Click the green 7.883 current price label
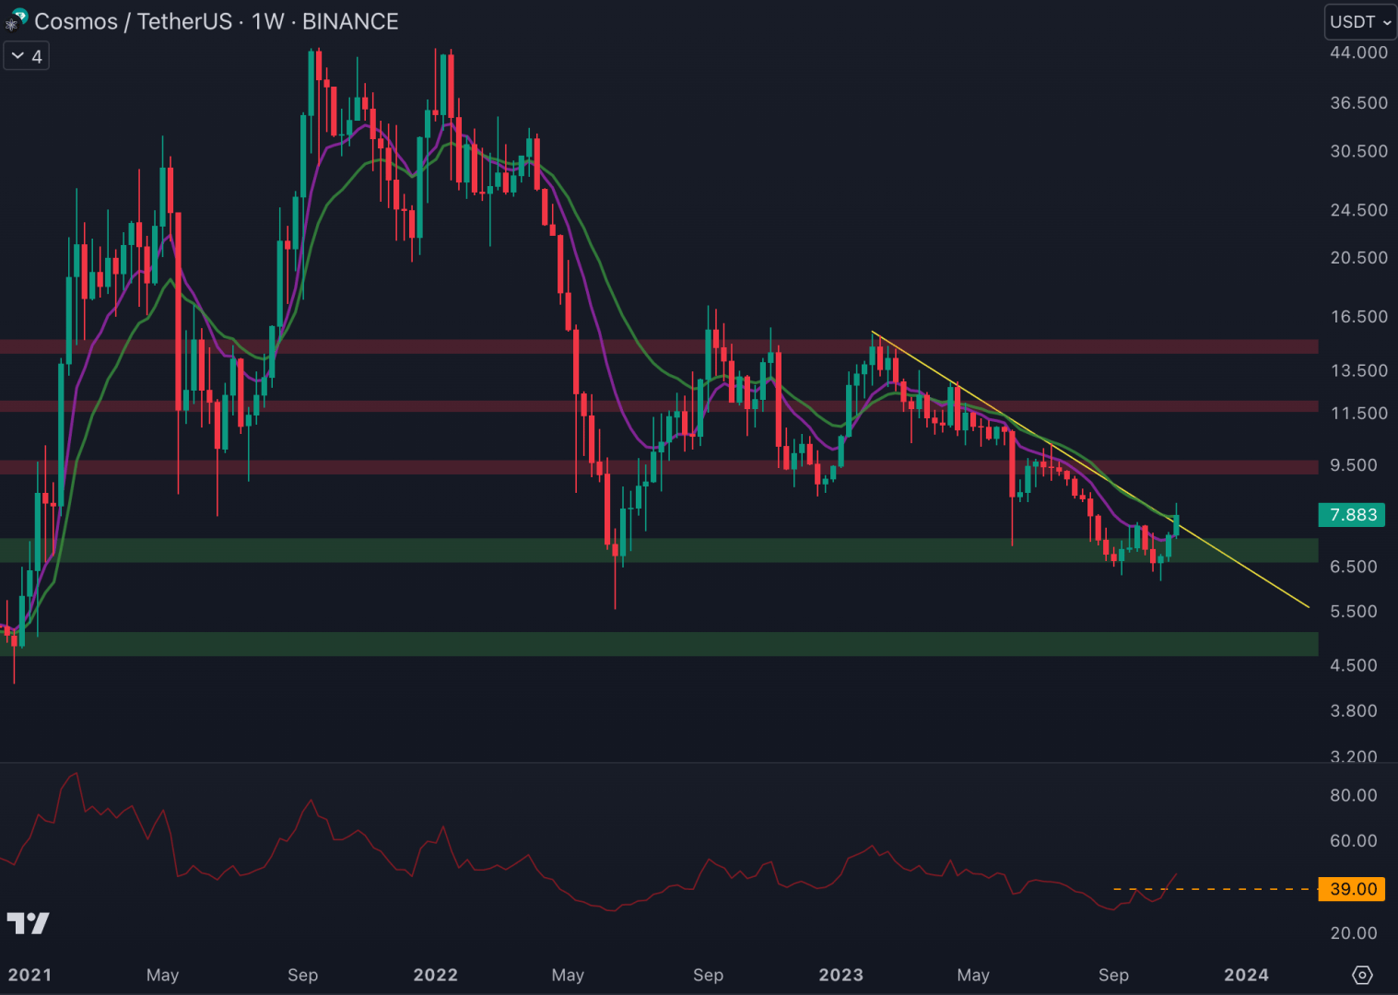This screenshot has height=995, width=1398. click(1352, 515)
